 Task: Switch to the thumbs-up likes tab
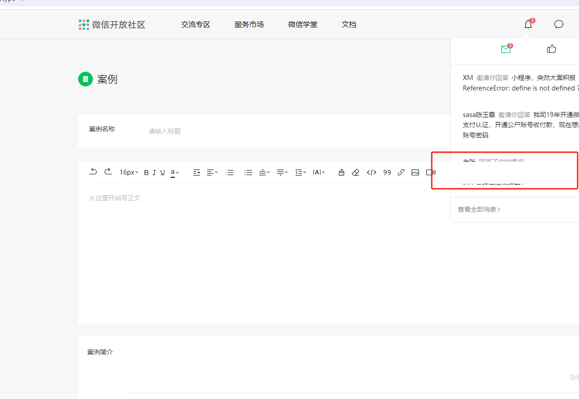click(552, 48)
